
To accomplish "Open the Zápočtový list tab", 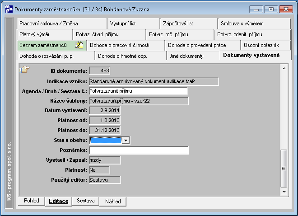I will tap(189, 23).
